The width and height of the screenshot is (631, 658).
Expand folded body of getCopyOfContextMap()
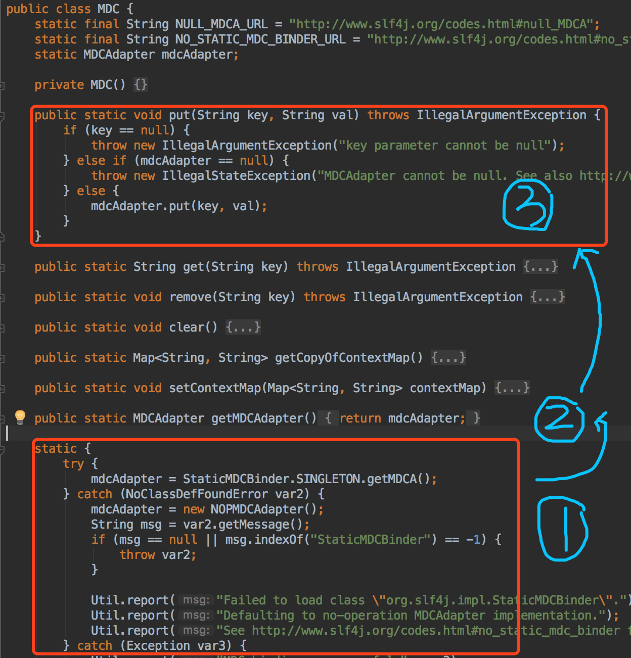448,358
